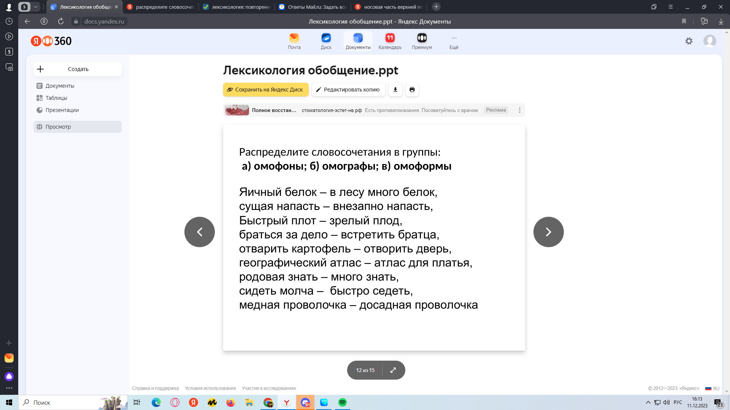This screenshot has height=410, width=730.
Task: Download the presentation file
Action: pyautogui.click(x=395, y=90)
